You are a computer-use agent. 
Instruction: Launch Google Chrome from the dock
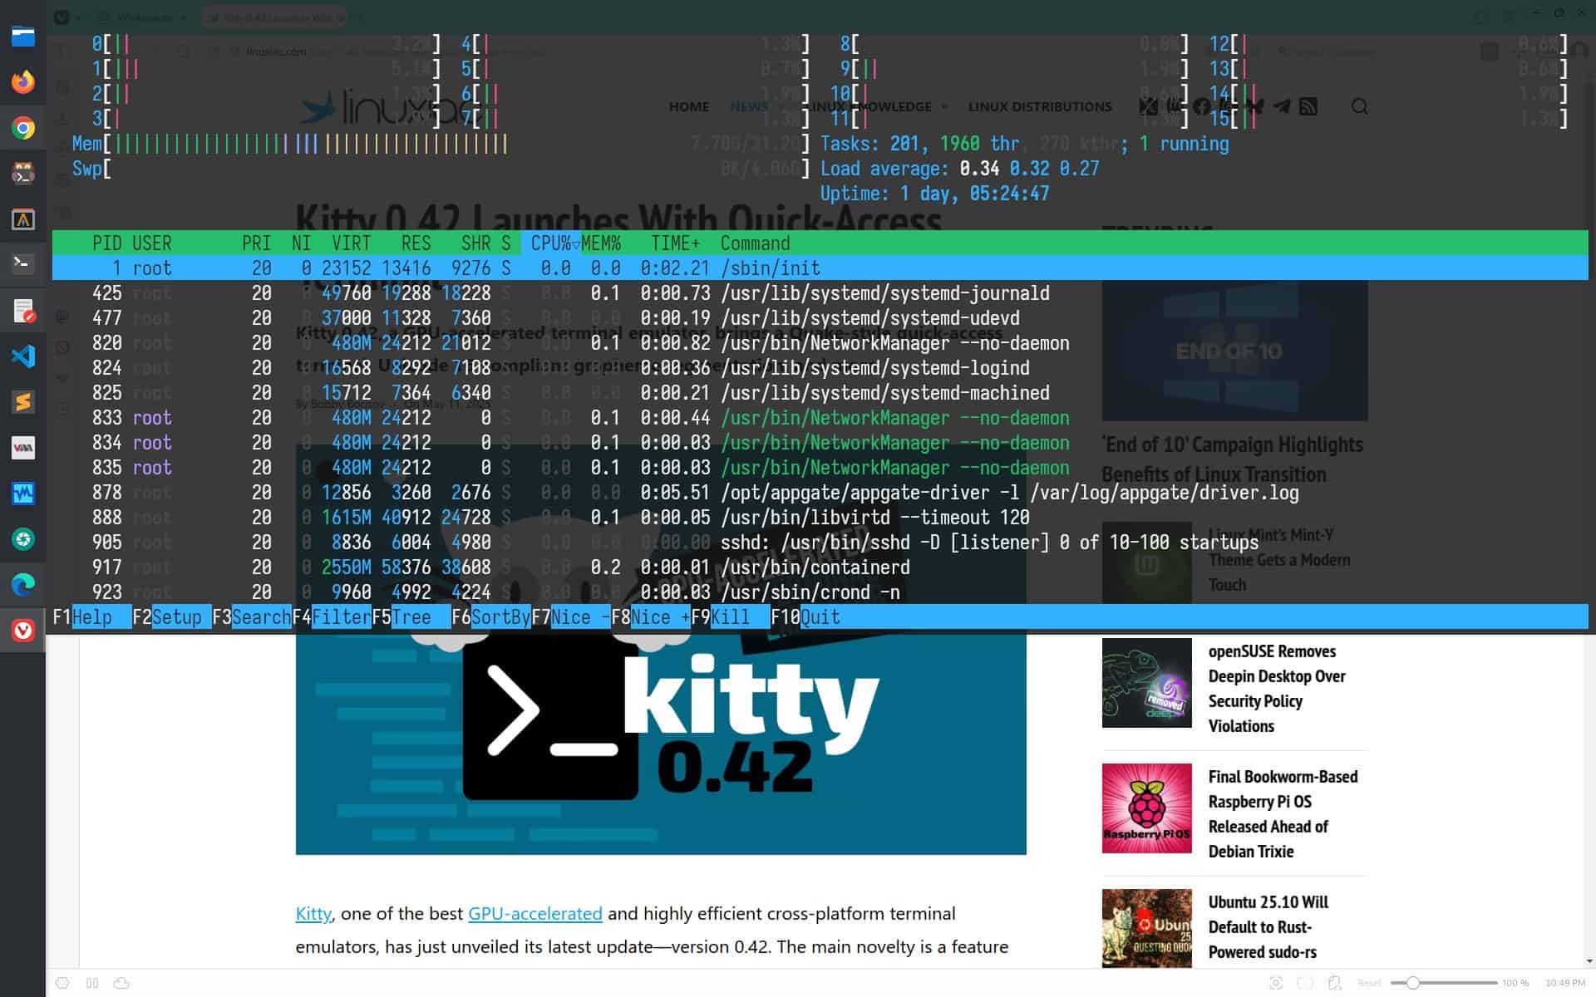point(22,129)
